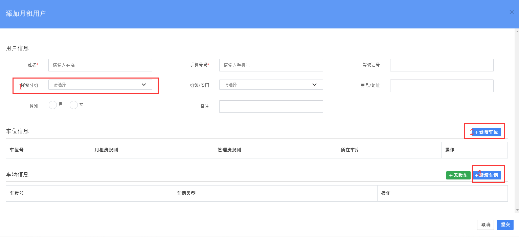Image resolution: width=519 pixels, height=237 pixels.
Task: Close the 添加月租用户 dialog
Action: tap(512, 12)
